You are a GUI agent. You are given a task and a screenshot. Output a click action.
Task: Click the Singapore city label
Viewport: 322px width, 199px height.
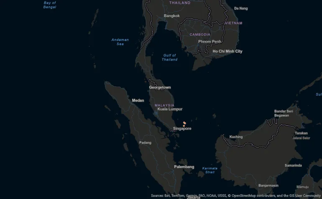click(x=182, y=128)
